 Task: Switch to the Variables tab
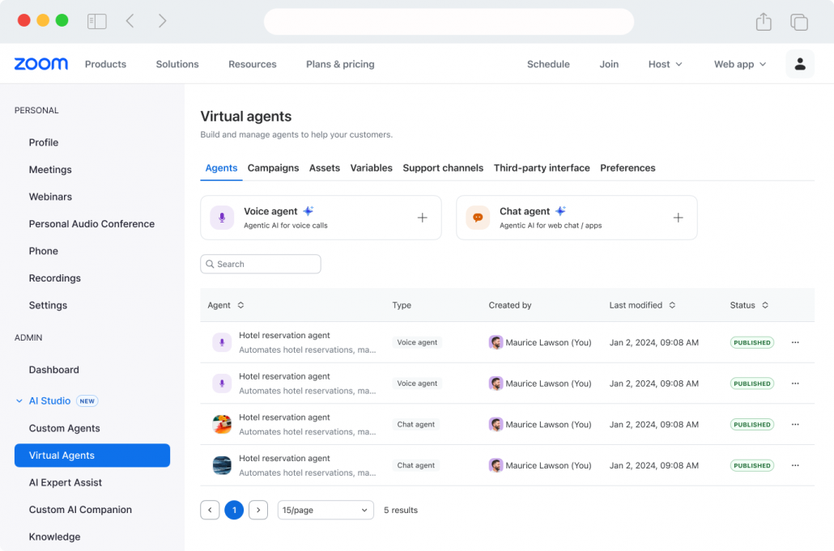pyautogui.click(x=372, y=168)
